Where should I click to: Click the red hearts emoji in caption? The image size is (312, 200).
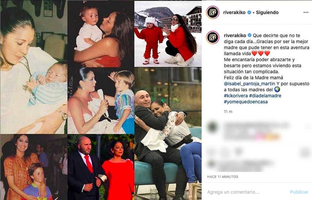[x=261, y=53]
